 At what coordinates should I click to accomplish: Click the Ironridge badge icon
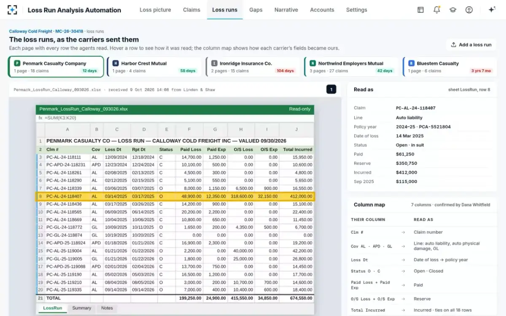click(214, 63)
